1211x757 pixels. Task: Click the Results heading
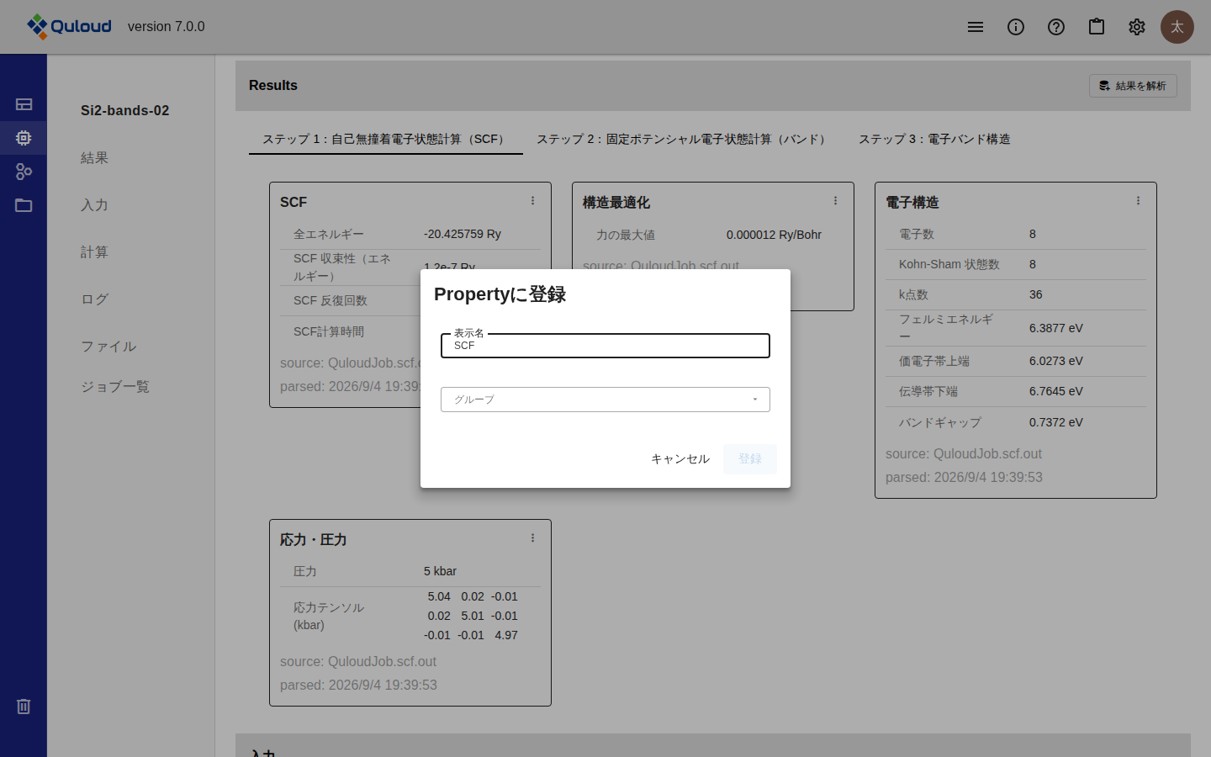pos(273,86)
